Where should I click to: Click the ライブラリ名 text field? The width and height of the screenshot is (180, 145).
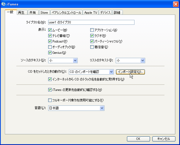click(x=91, y=22)
